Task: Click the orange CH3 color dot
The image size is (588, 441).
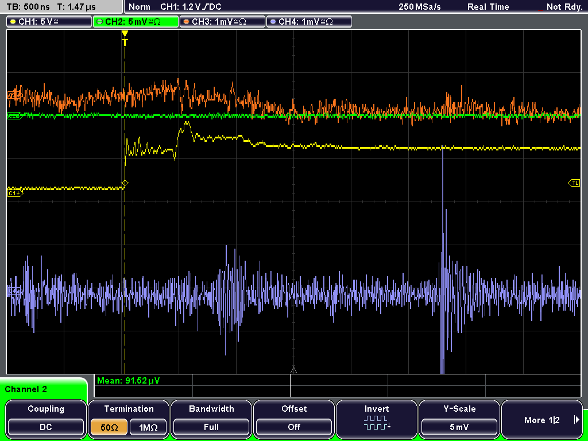Action: 187,22
